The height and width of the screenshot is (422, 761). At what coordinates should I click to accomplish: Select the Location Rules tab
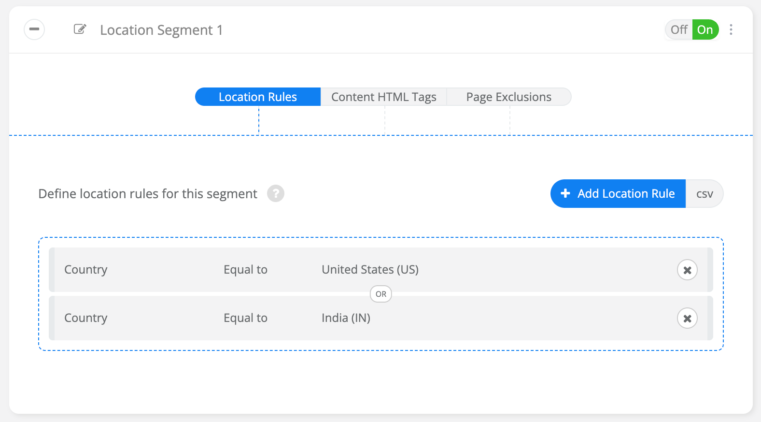tap(258, 97)
